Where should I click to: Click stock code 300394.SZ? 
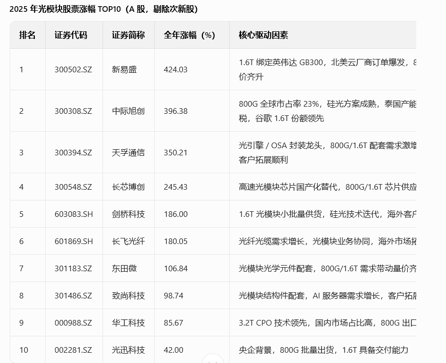point(73,152)
